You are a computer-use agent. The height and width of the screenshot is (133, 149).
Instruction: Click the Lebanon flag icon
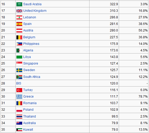pos(19,17)
